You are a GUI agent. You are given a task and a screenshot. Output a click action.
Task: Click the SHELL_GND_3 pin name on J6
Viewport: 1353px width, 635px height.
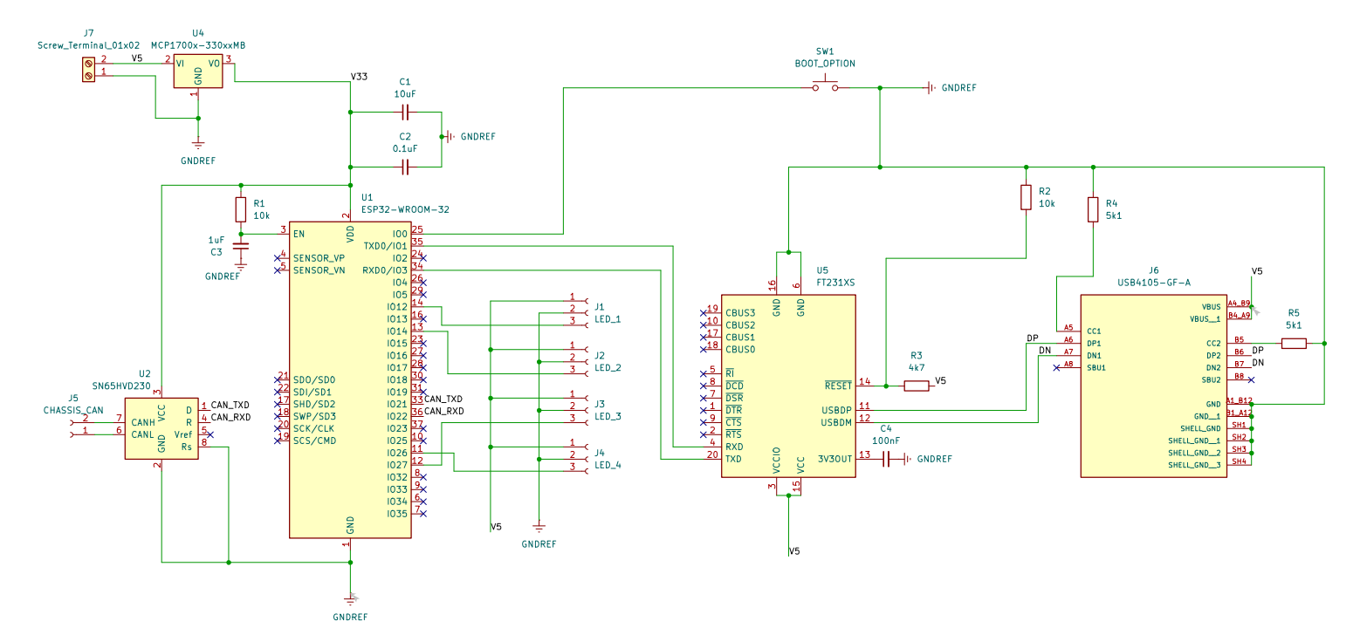pos(1194,465)
